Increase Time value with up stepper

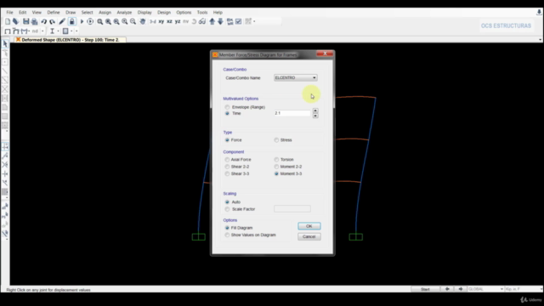pyautogui.click(x=315, y=111)
